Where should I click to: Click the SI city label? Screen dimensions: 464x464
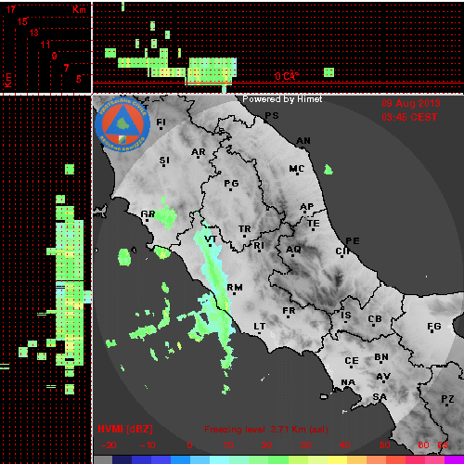(164, 161)
